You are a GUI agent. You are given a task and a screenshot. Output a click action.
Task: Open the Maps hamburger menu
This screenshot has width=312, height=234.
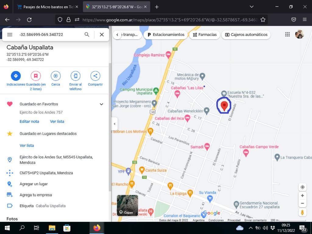click(10, 34)
